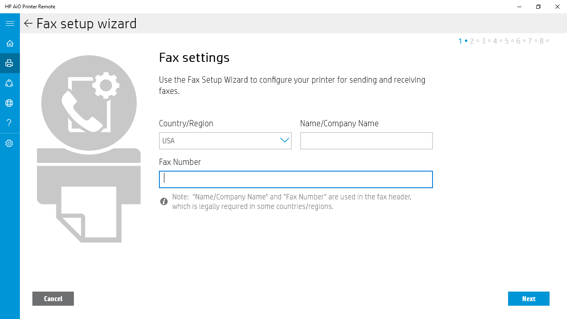567x319 pixels.
Task: Click the Name/Company Name text field
Action: coord(366,141)
